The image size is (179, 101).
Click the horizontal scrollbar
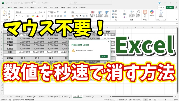(142, 97)
